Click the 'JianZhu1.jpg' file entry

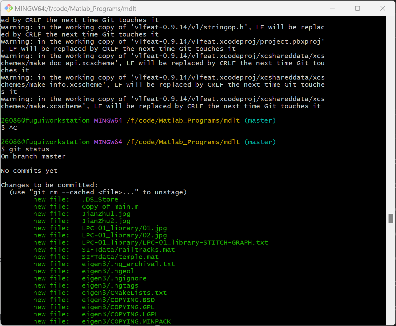tap(106, 214)
